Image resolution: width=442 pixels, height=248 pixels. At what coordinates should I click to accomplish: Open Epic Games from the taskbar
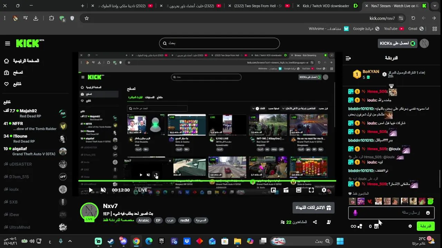click(x=162, y=241)
